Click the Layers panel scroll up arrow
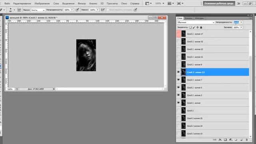Viewport: 256px width, 144px height. 251,32
